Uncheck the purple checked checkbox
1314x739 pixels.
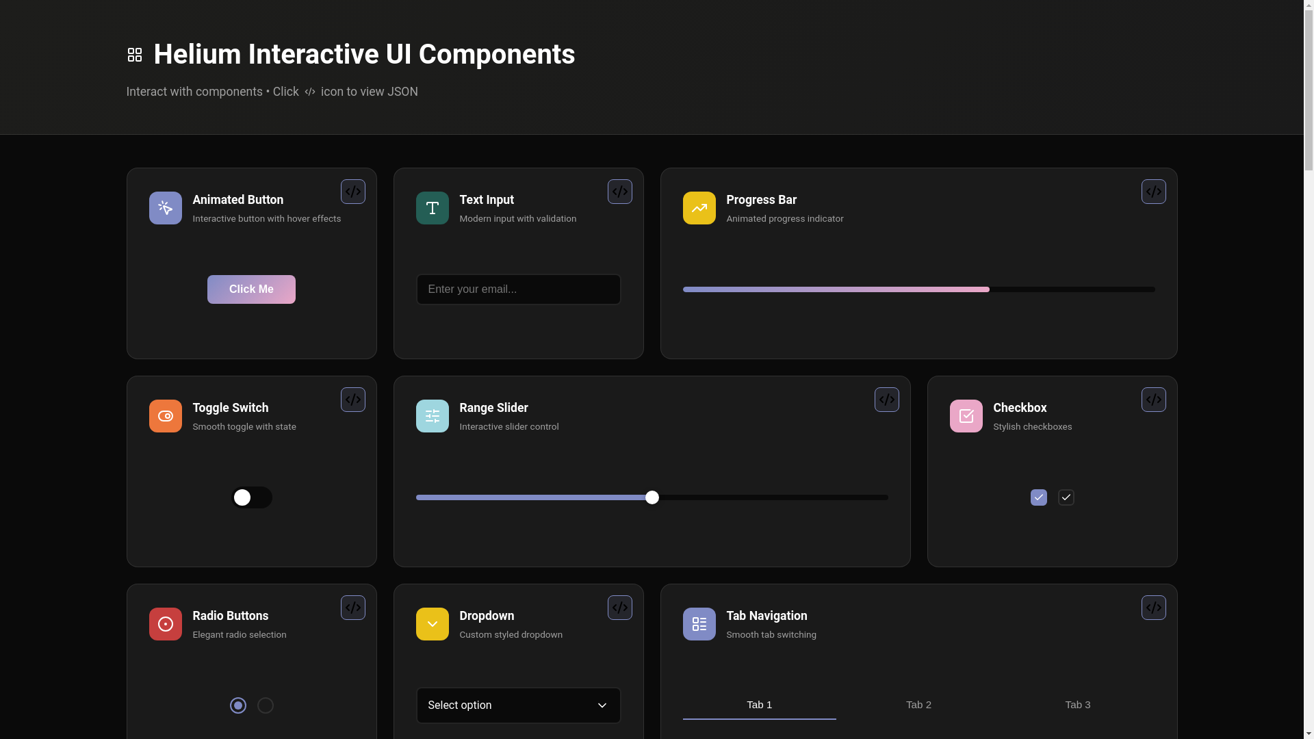[1039, 497]
